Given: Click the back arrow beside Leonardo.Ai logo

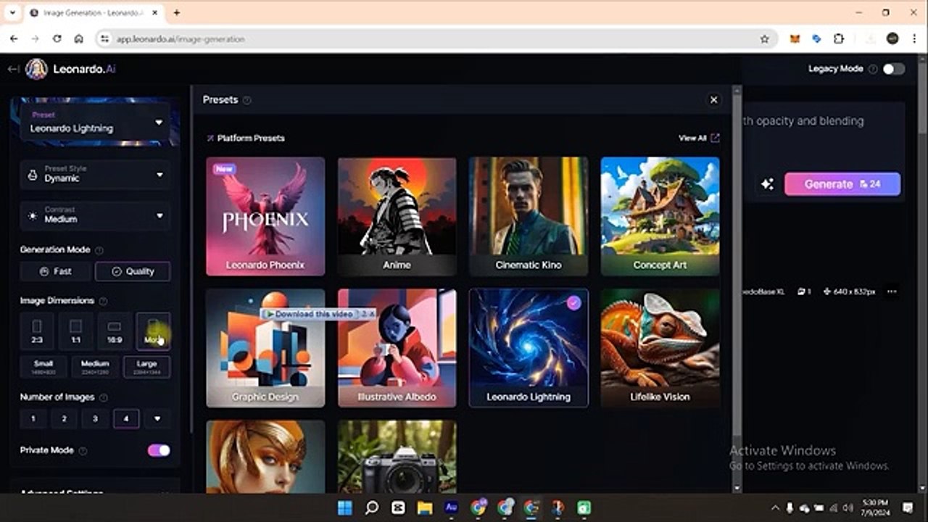Looking at the screenshot, I should (x=13, y=69).
